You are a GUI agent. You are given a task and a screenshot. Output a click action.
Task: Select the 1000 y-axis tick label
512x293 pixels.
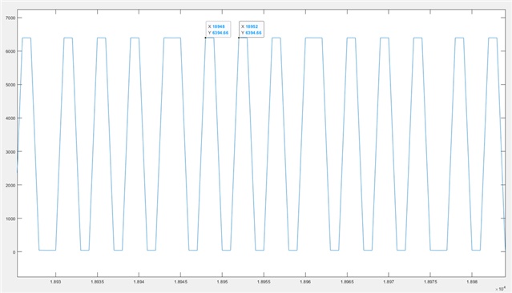tap(10, 219)
